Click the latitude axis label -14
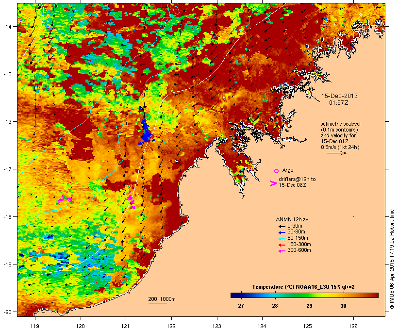The height and width of the screenshot is (330, 398). coord(7,26)
